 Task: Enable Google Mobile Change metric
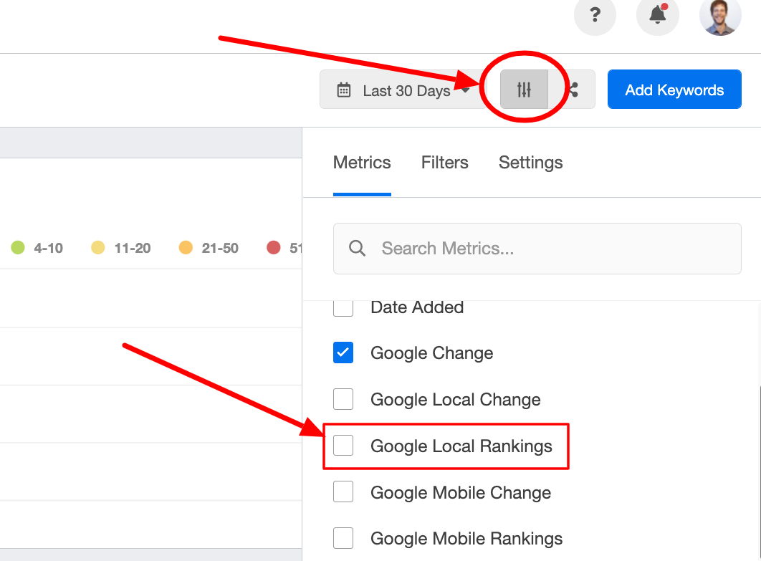tap(343, 492)
